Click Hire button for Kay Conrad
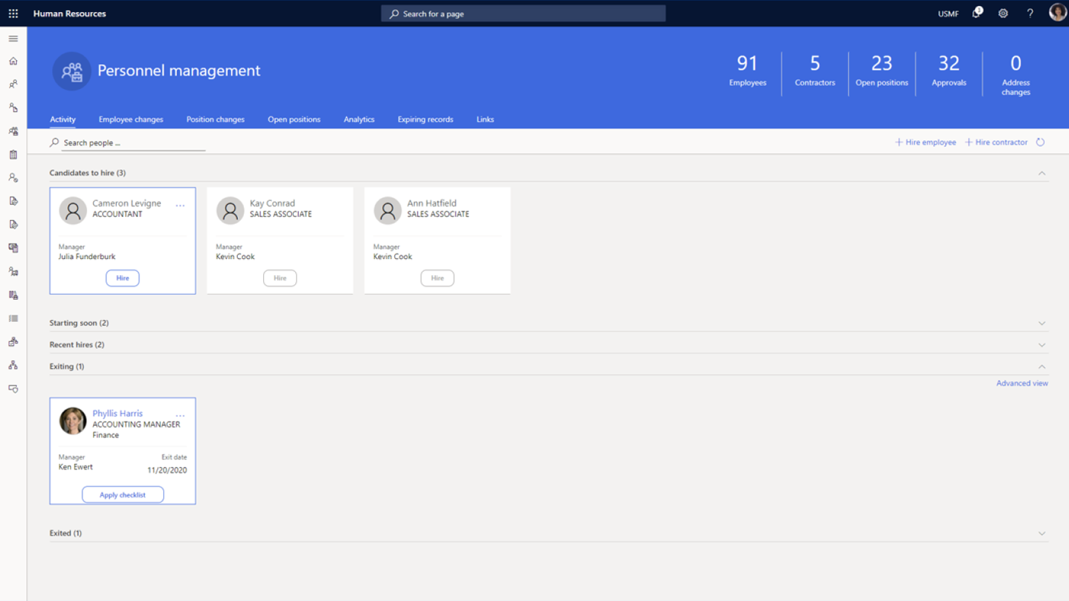The height and width of the screenshot is (601, 1069). [280, 278]
